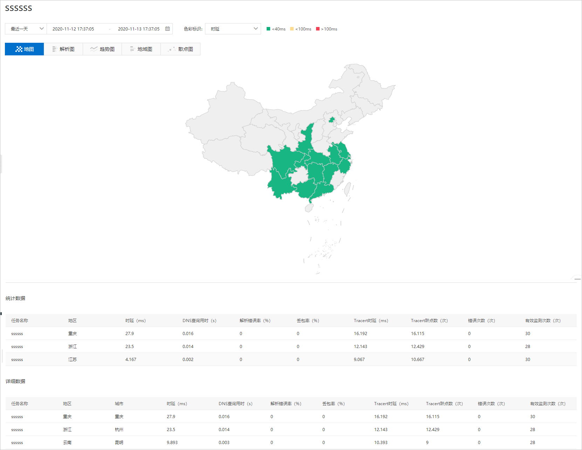
Task: Click the gray Hainan island on the map
Action: pos(309,208)
